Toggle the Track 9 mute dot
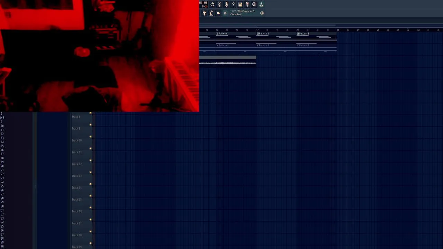 coord(91,137)
